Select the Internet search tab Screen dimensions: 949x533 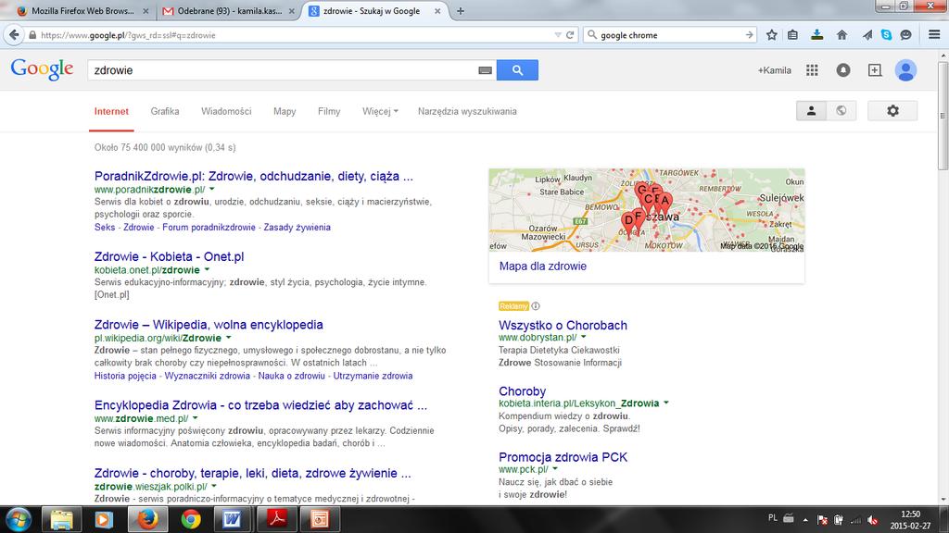pyautogui.click(x=111, y=111)
